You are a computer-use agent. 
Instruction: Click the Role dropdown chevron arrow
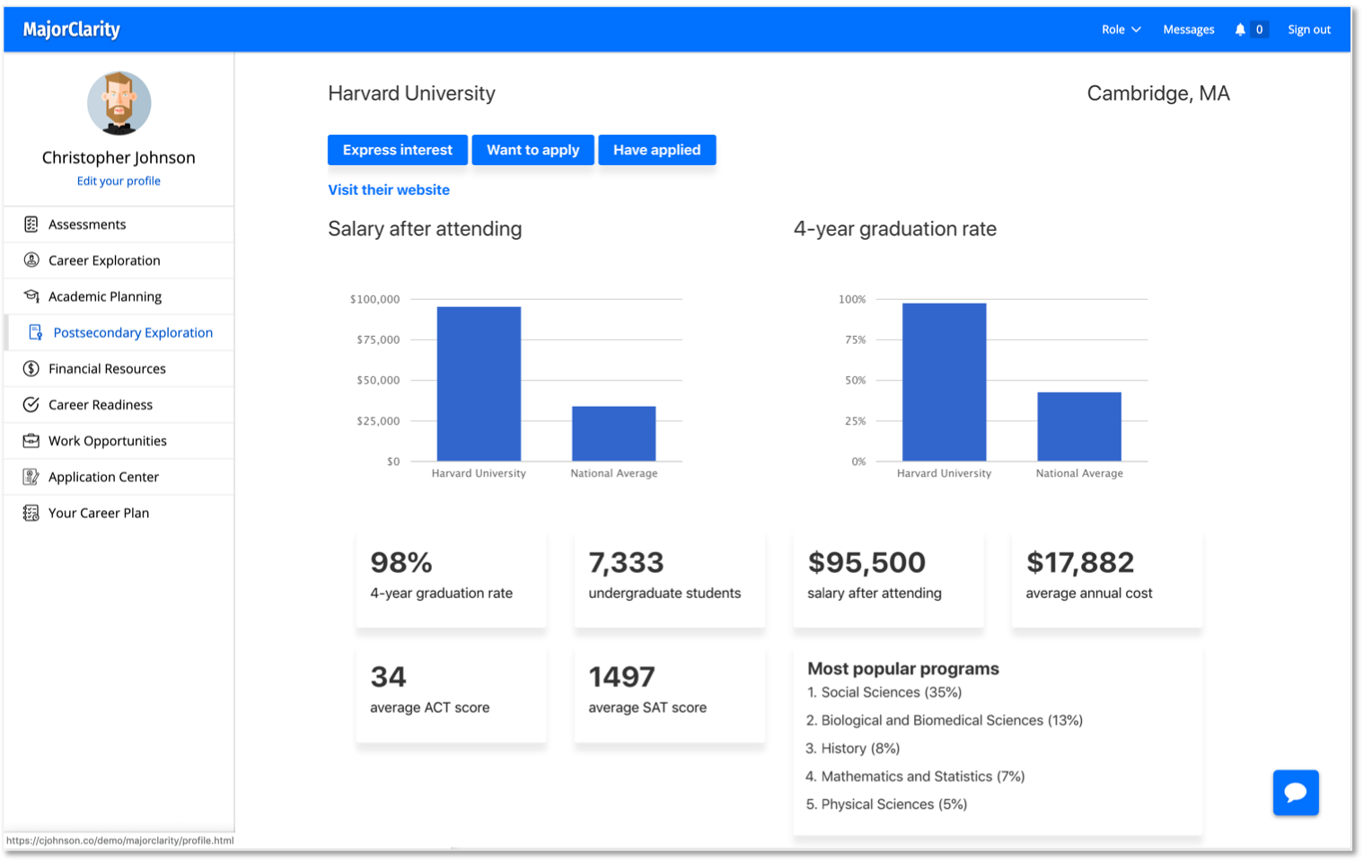(x=1136, y=30)
